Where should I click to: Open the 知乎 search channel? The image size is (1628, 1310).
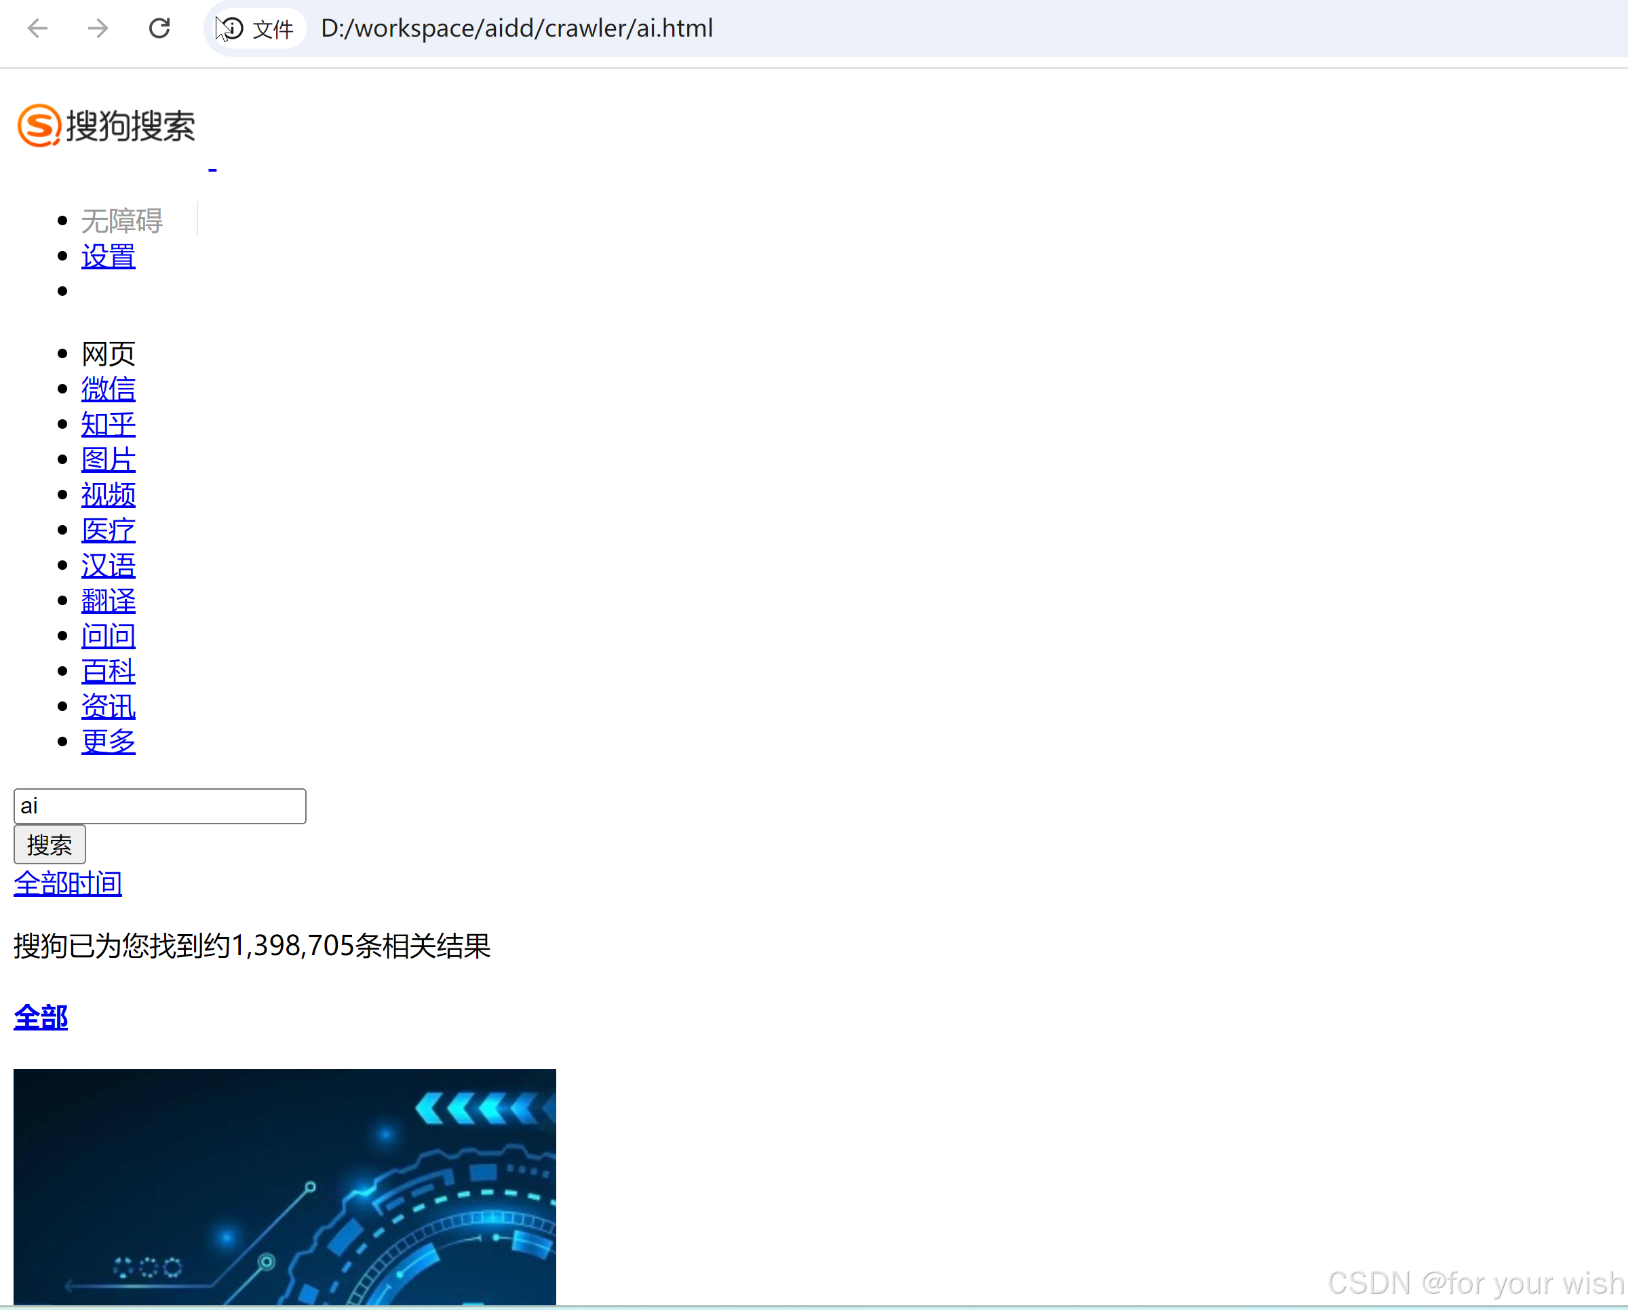[x=108, y=423]
